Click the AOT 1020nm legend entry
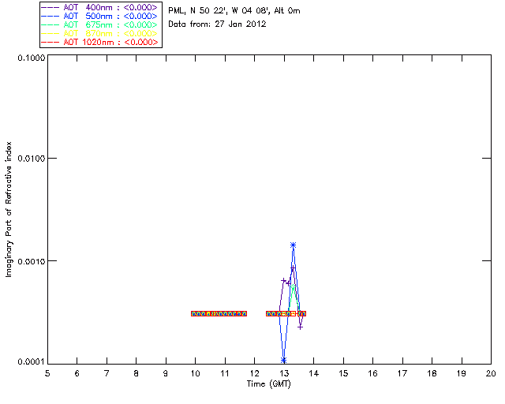 pos(100,42)
